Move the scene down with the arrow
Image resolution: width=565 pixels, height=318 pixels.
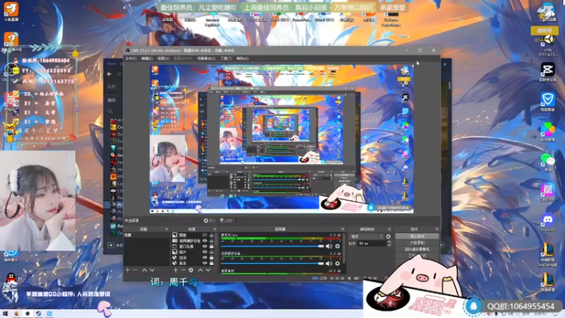(152, 270)
